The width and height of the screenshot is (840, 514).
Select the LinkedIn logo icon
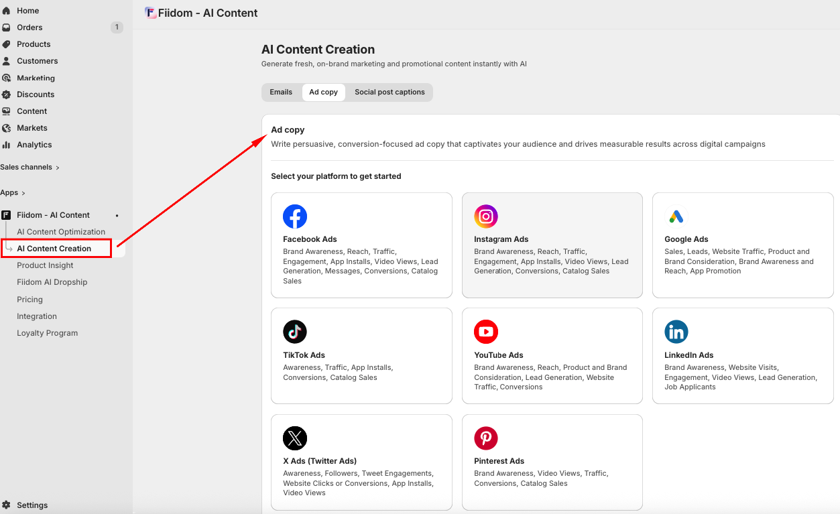point(676,332)
